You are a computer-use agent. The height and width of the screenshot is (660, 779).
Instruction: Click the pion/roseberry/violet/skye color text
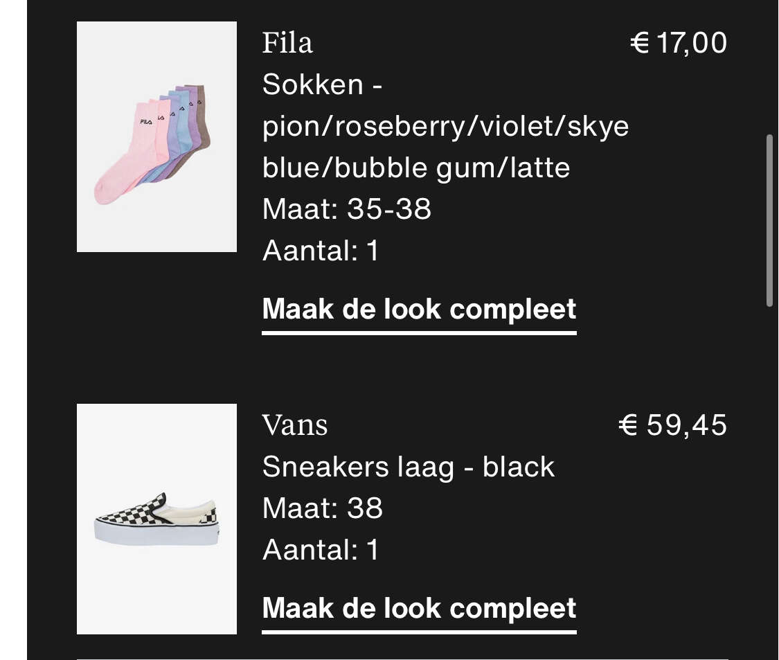(446, 126)
